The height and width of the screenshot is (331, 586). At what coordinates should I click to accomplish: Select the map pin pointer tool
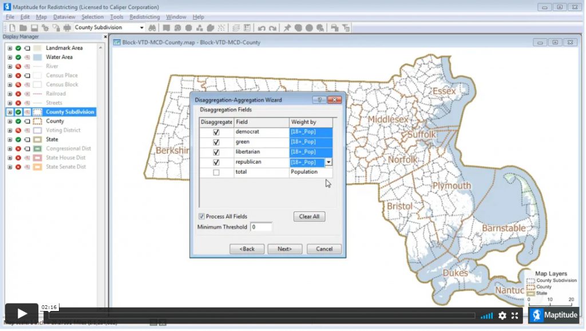click(x=286, y=27)
